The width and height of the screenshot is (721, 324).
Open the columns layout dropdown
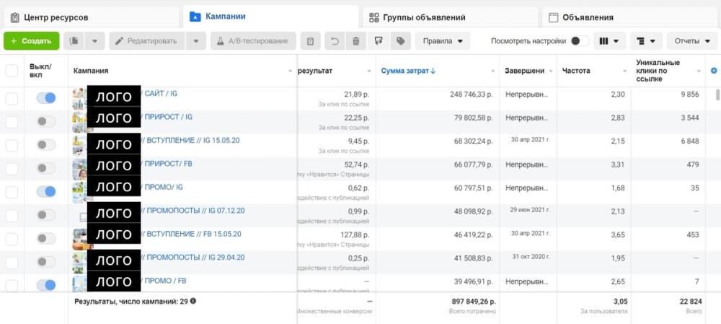coord(610,41)
